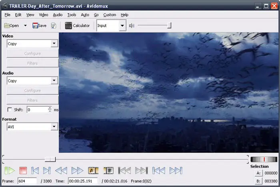The width and height of the screenshot is (280, 187).
Task: Open the Custom menu
Action: click(x=110, y=15)
